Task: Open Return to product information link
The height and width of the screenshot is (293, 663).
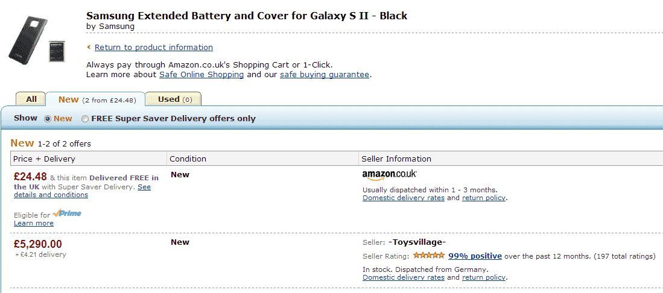Action: 154,48
